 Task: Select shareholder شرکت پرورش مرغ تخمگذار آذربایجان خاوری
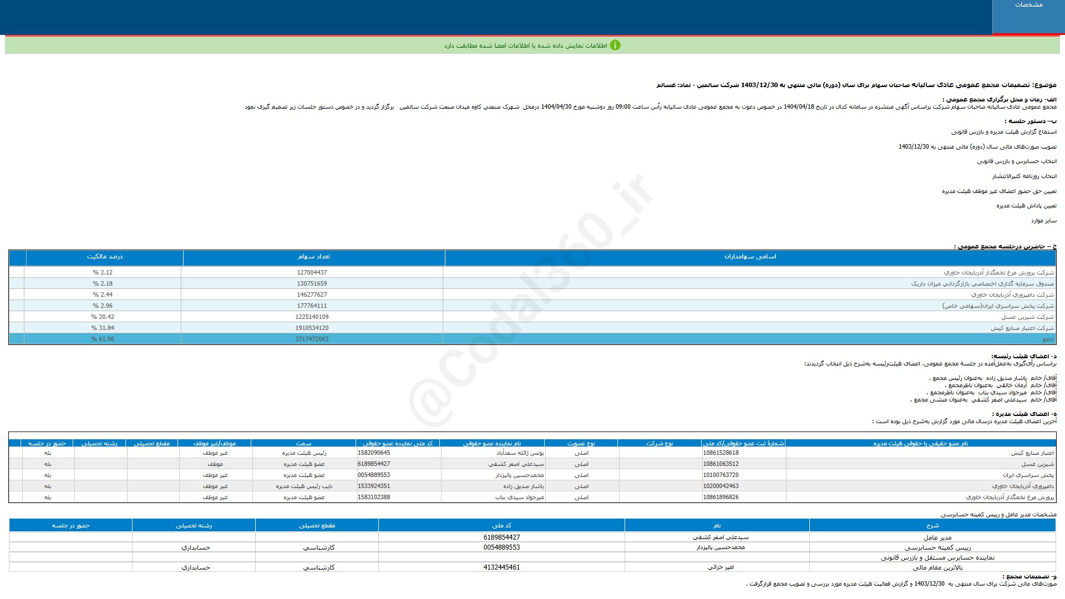(x=998, y=273)
